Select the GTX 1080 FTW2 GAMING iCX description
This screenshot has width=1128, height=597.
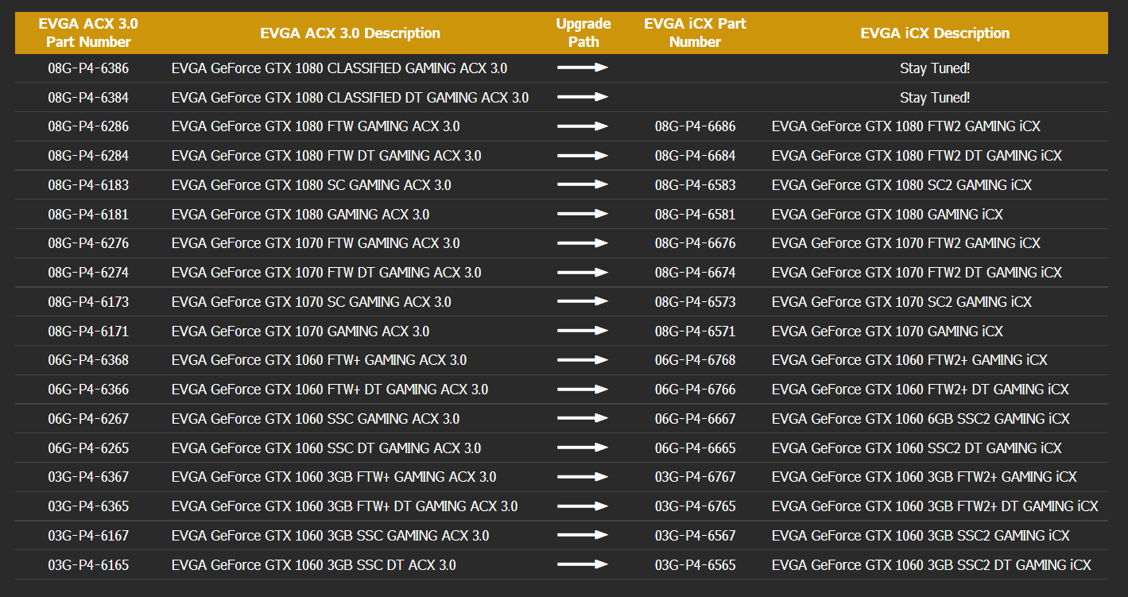click(x=906, y=126)
